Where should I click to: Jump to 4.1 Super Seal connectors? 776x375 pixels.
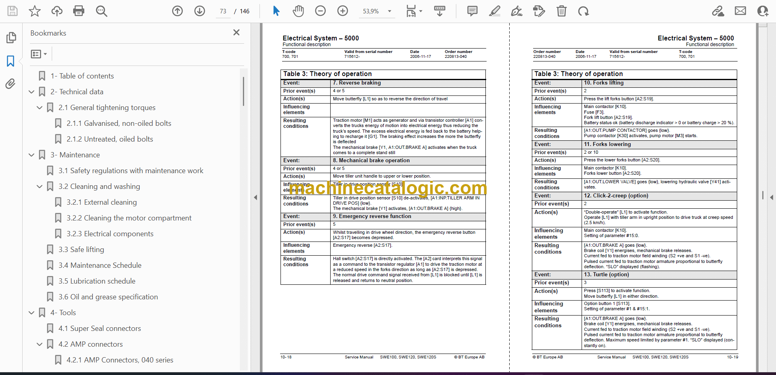click(x=99, y=328)
